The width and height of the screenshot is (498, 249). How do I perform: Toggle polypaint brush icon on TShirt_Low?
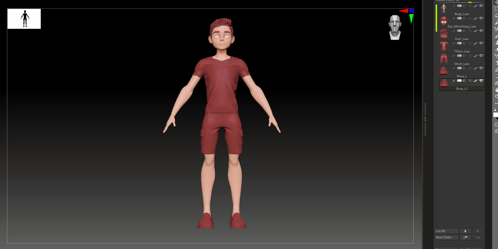click(476, 43)
